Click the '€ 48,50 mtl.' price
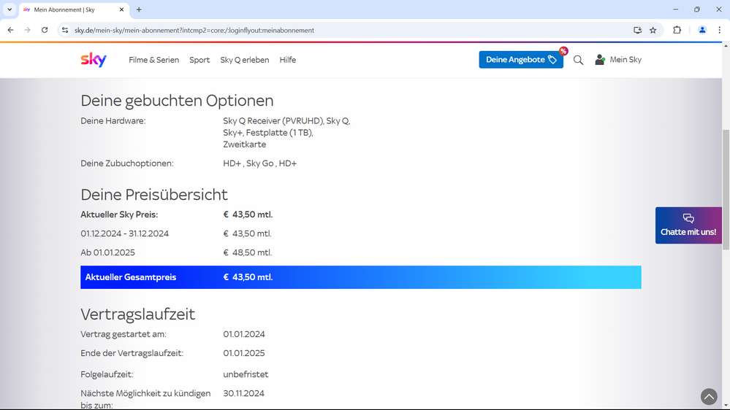Viewport: 730px width, 410px height. click(248, 252)
